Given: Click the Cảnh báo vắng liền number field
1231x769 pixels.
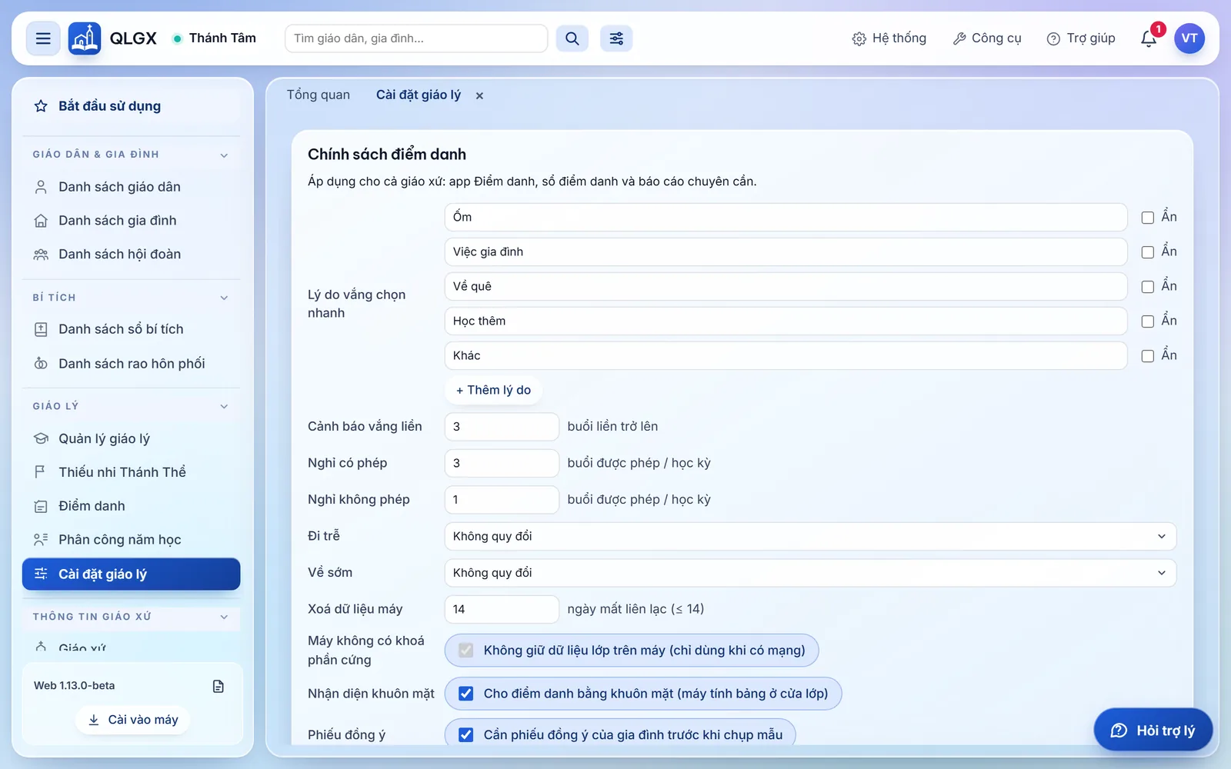Looking at the screenshot, I should click(502, 427).
